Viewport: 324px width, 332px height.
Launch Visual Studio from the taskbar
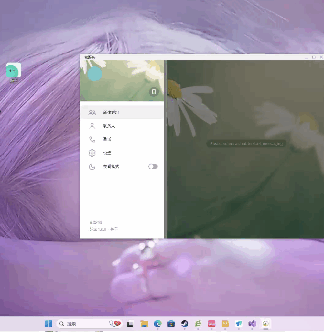pyautogui.click(x=252, y=324)
